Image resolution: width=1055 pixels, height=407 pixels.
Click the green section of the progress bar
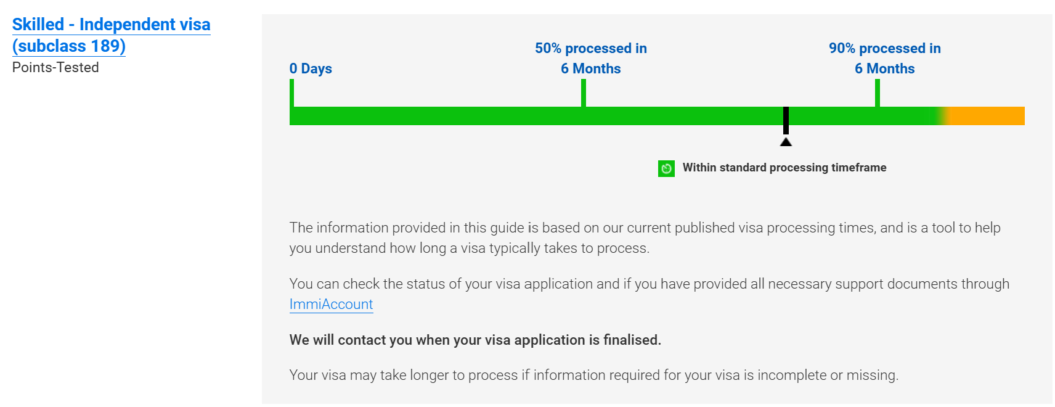[616, 116]
